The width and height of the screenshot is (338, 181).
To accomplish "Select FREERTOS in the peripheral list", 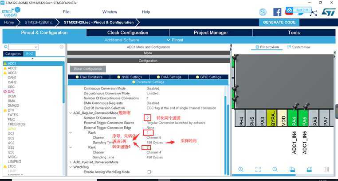I will [x=16, y=124].
